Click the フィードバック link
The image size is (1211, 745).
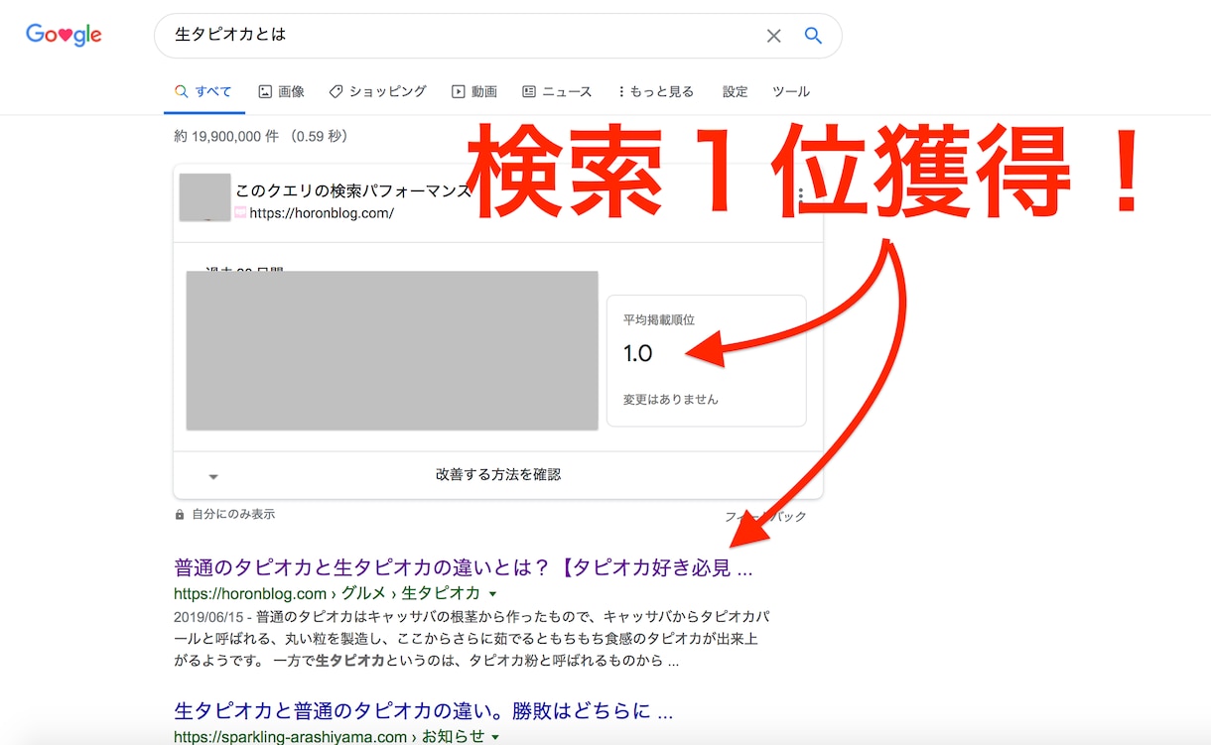point(766,517)
